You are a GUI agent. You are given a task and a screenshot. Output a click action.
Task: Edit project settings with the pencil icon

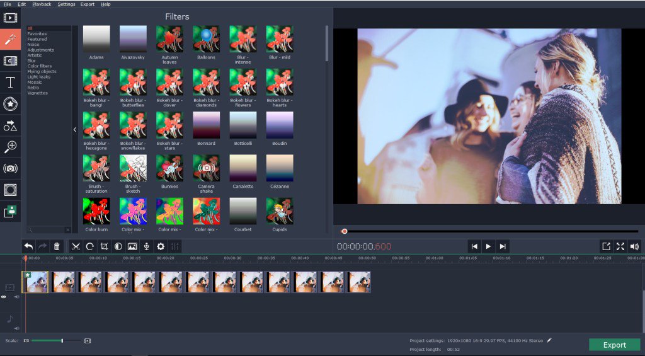[549, 340]
